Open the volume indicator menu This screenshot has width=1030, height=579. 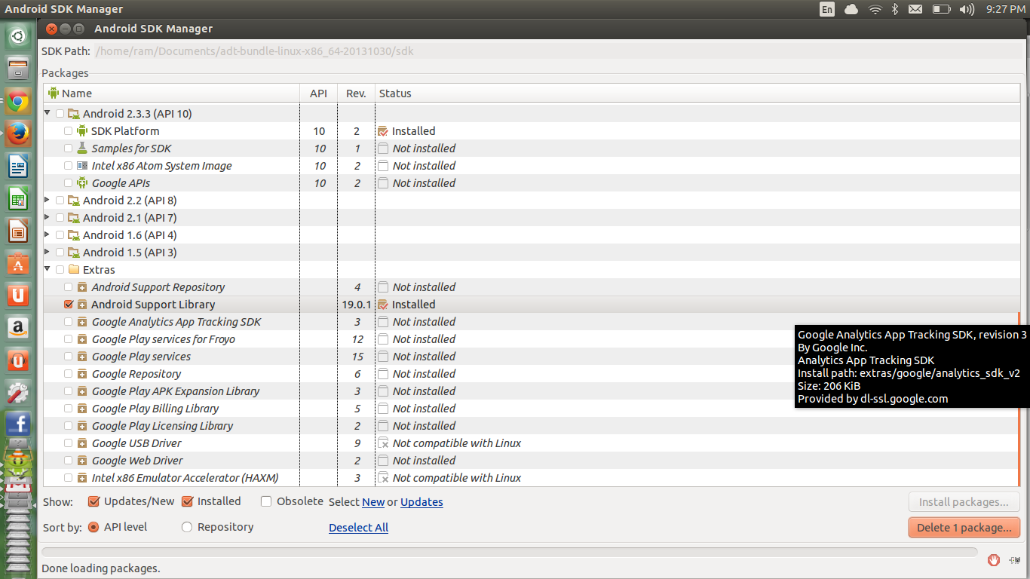coord(966,9)
